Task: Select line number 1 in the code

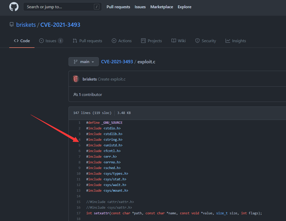Action: click(79, 122)
